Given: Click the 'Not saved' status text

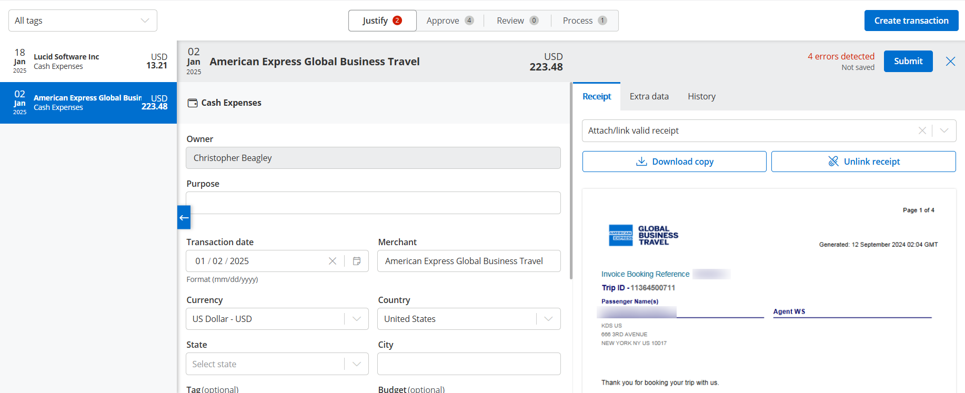Looking at the screenshot, I should click(858, 67).
